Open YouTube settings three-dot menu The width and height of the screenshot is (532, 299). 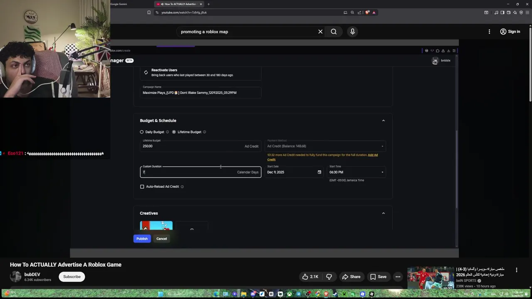click(489, 32)
